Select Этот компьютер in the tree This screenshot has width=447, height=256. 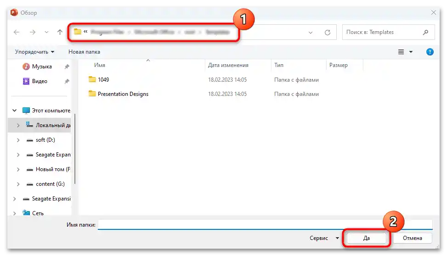pyautogui.click(x=51, y=111)
